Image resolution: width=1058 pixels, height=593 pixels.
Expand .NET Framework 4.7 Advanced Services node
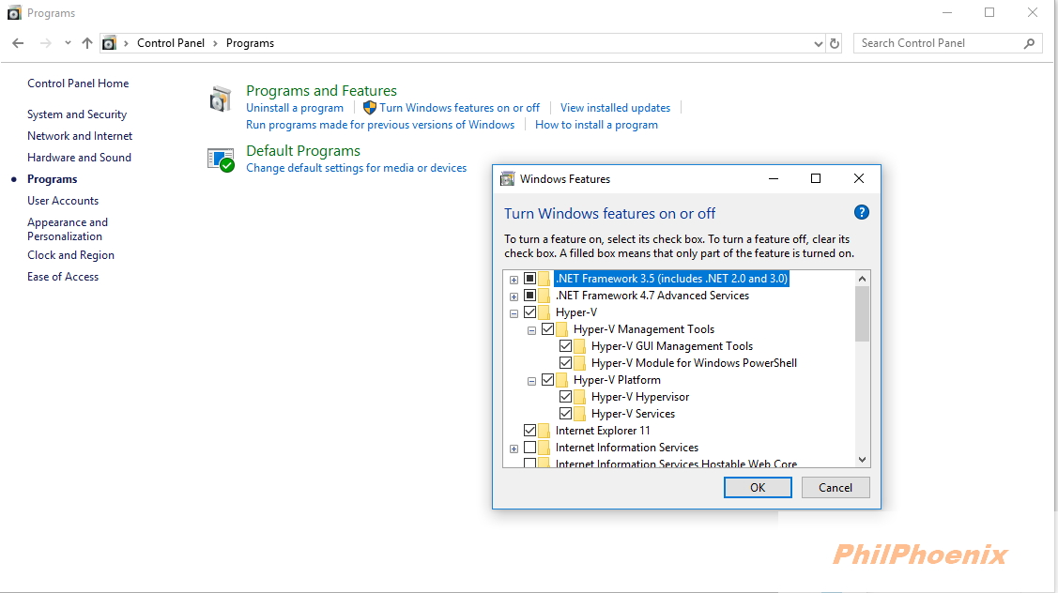click(514, 296)
